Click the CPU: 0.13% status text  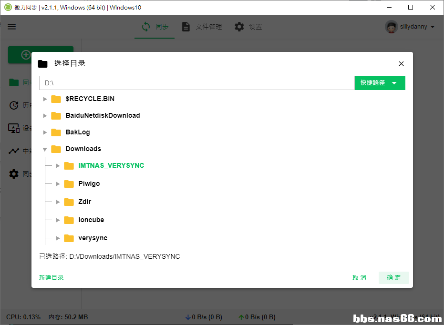pyautogui.click(x=23, y=317)
